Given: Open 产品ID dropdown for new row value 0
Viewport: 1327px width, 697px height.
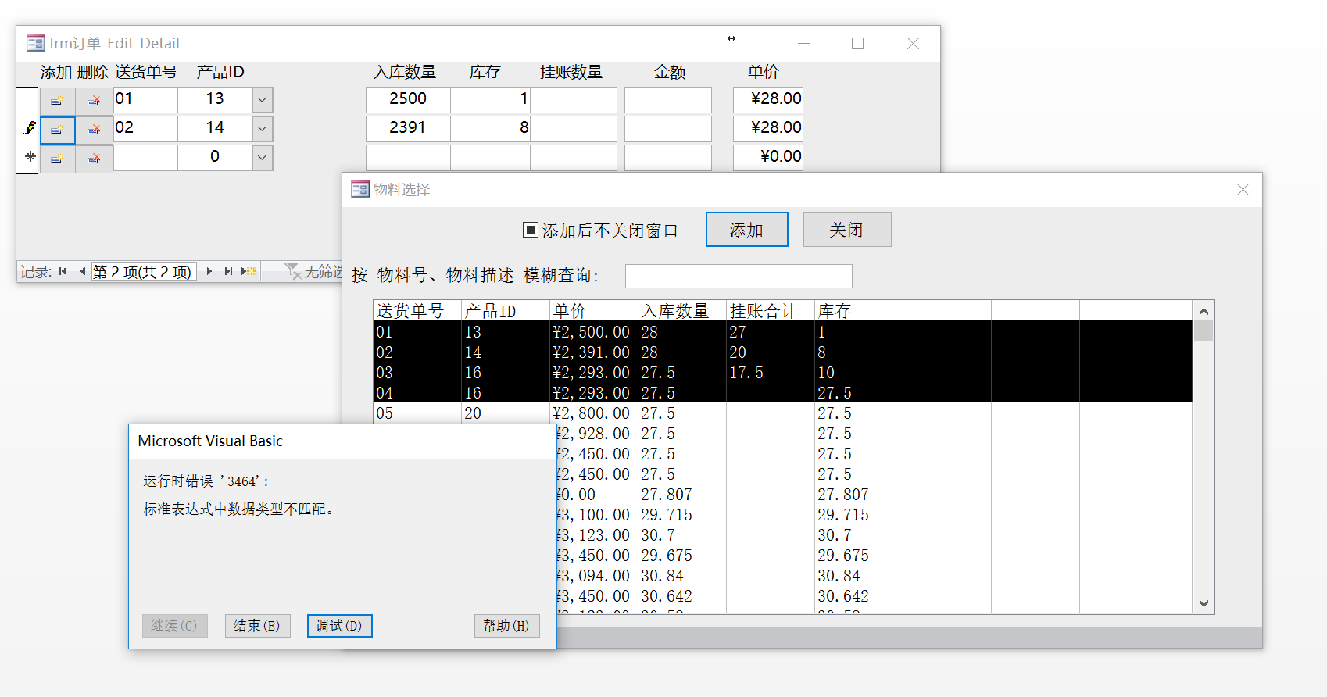Looking at the screenshot, I should tap(263, 158).
